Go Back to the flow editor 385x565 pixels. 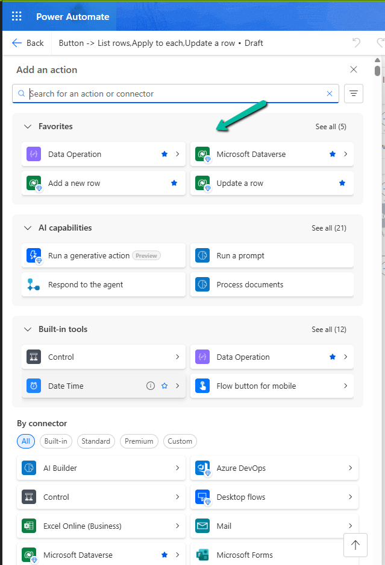tap(27, 43)
